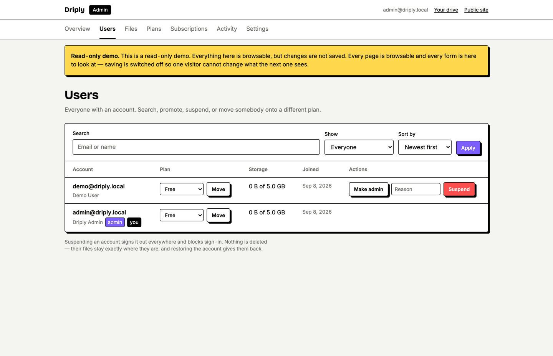Image resolution: width=553 pixels, height=356 pixels.
Task: Click admin row's Sep 8, 2026 date
Action: pyautogui.click(x=317, y=212)
